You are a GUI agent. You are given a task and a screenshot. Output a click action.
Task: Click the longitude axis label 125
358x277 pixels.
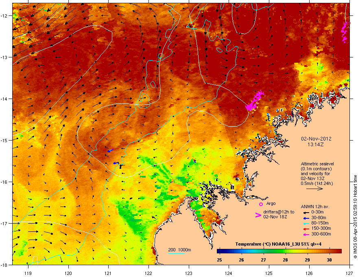(269, 273)
